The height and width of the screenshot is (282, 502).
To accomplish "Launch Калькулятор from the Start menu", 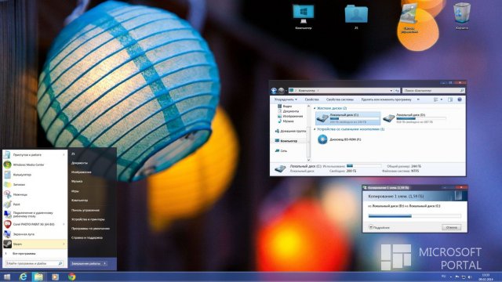I will coord(22,175).
